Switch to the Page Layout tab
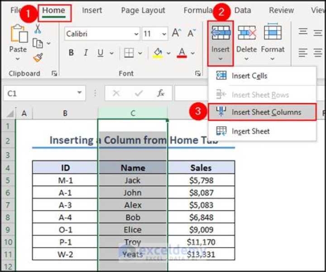Screen dimensions: 326x272 tap(143, 10)
